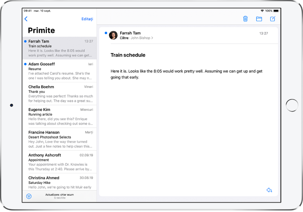Screen dimensions: 303x212
Task: Open Francine Hanson Desert Photoshoot Selects email
Action: tap(59, 139)
